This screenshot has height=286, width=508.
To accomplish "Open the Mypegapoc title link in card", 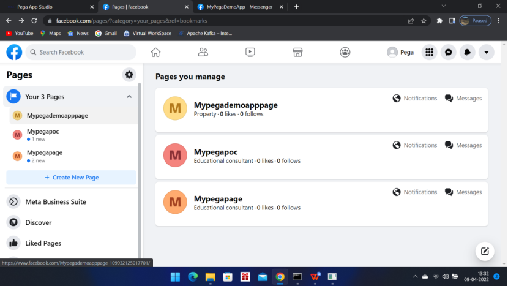I will pyautogui.click(x=216, y=152).
